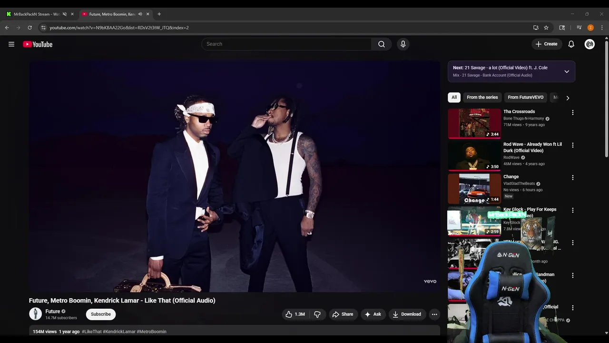The image size is (609, 343).
Task: Bookmark this page with star icon
Action: (546, 28)
